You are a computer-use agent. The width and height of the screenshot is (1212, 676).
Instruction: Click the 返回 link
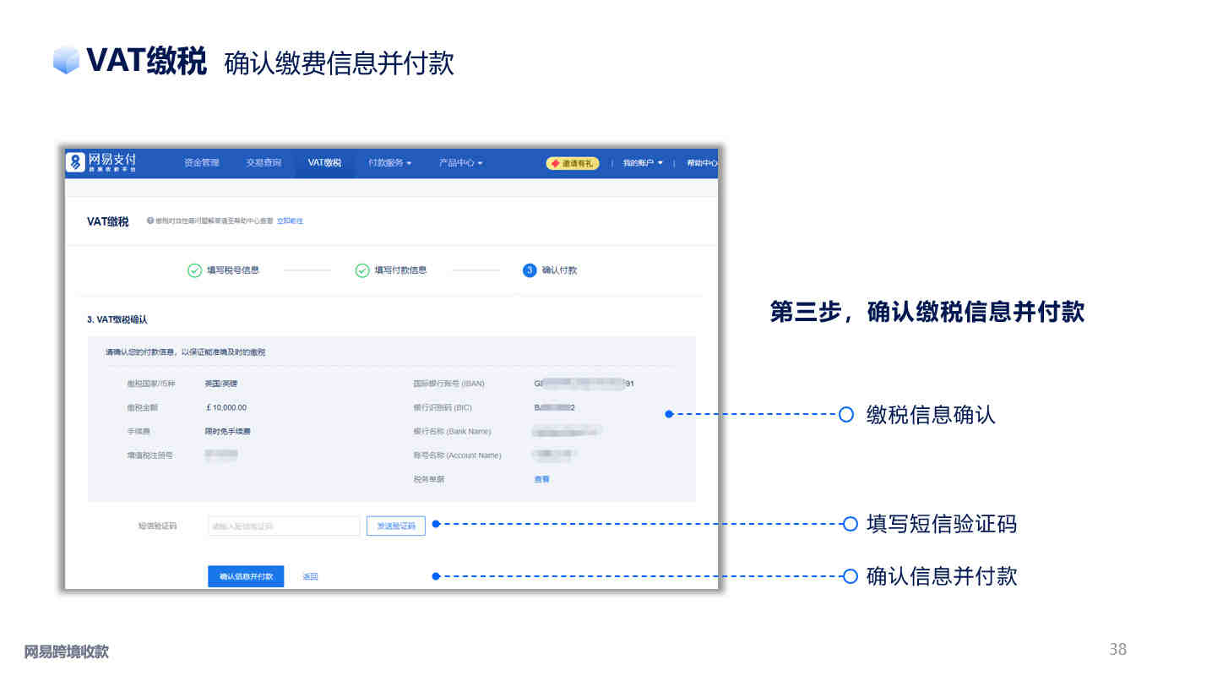pyautogui.click(x=310, y=577)
